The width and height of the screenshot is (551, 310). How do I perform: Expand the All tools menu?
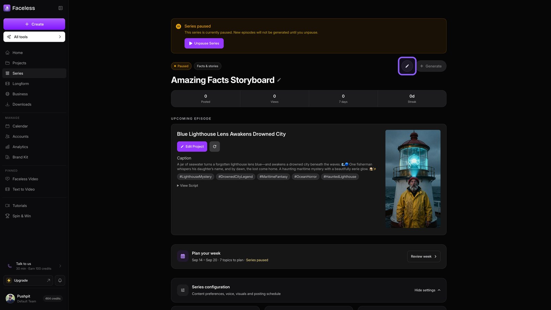click(34, 37)
